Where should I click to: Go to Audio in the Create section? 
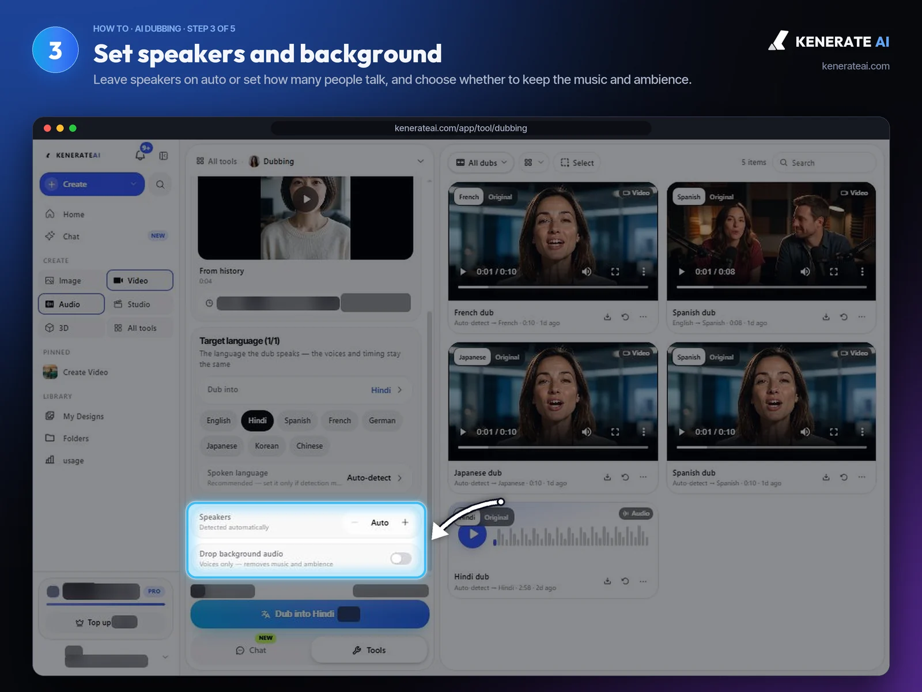71,304
